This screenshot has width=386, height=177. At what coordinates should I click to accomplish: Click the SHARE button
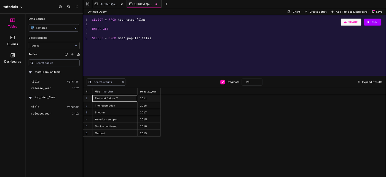tap(351, 22)
